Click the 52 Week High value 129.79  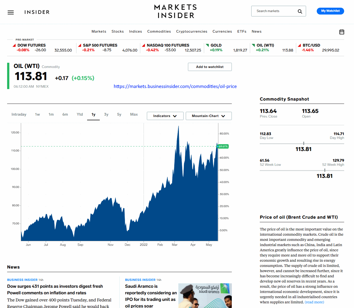pyautogui.click(x=338, y=160)
